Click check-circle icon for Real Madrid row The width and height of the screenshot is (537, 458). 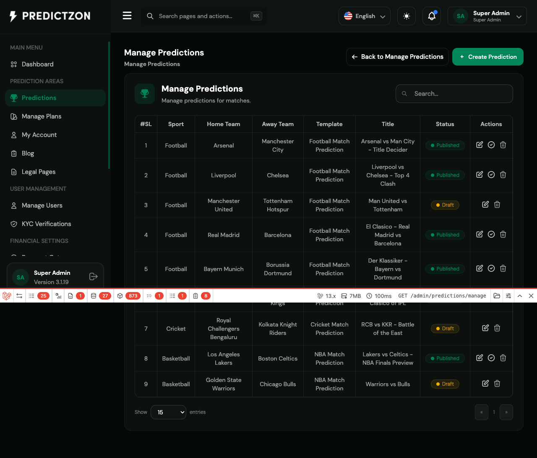tap(491, 234)
